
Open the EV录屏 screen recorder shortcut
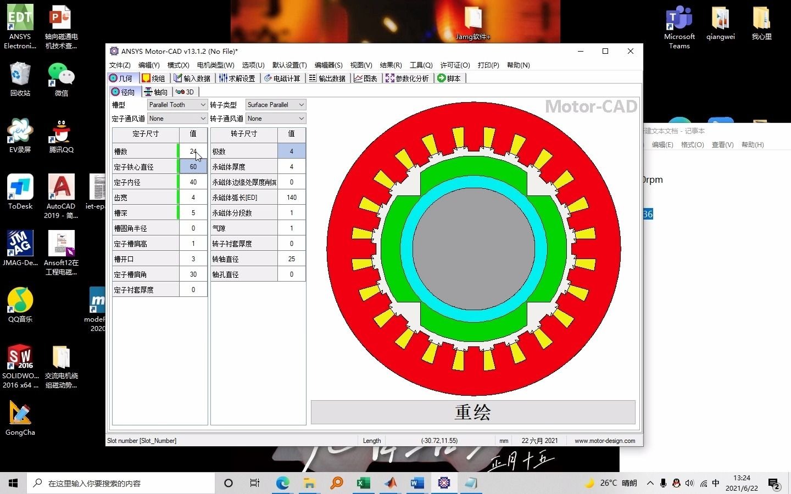pos(20,135)
